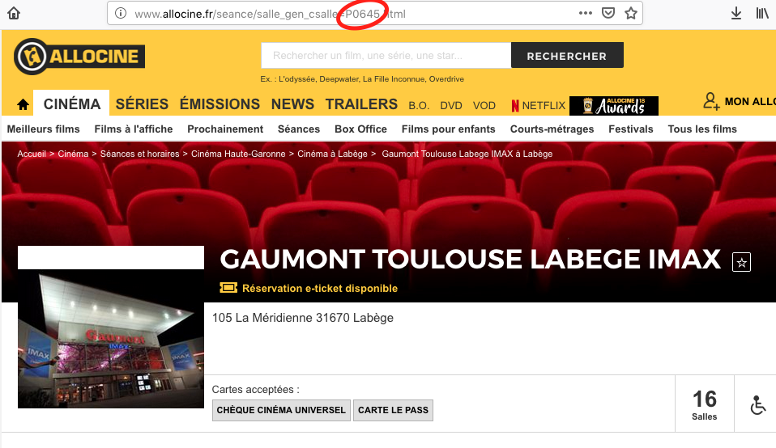Click CHÈQUE CINÉMA UNIVERSEL button
Screen dimensions: 776x448
click(x=281, y=410)
